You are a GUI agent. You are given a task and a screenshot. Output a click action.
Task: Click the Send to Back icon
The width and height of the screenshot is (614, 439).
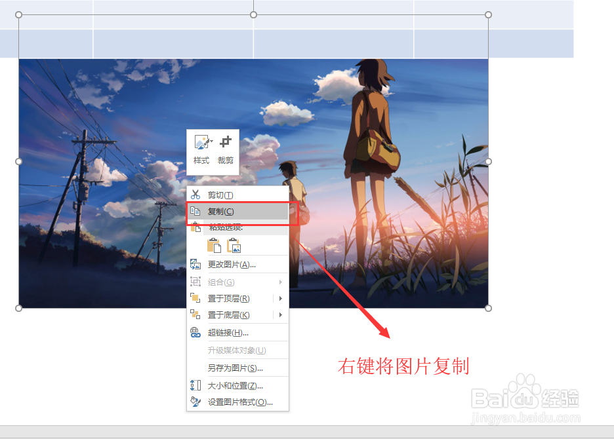pyautogui.click(x=195, y=315)
